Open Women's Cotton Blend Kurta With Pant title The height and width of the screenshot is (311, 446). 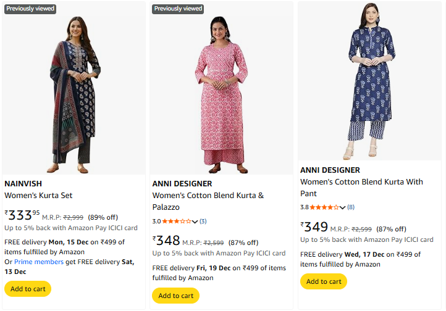pyautogui.click(x=361, y=188)
